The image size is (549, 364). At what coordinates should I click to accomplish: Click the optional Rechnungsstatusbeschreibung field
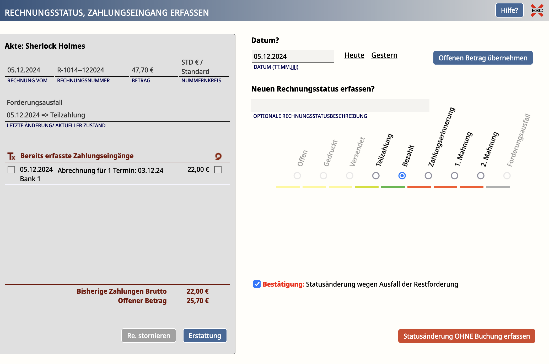coord(340,106)
